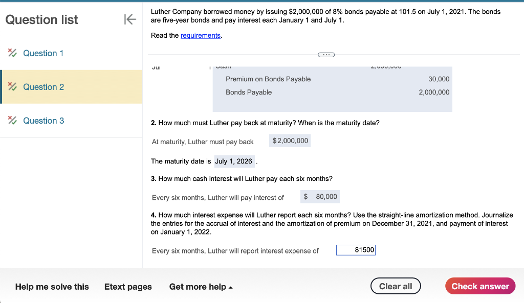Screen dimensions: 524x303
Task: Click Help me solve this
Action: pos(52,287)
